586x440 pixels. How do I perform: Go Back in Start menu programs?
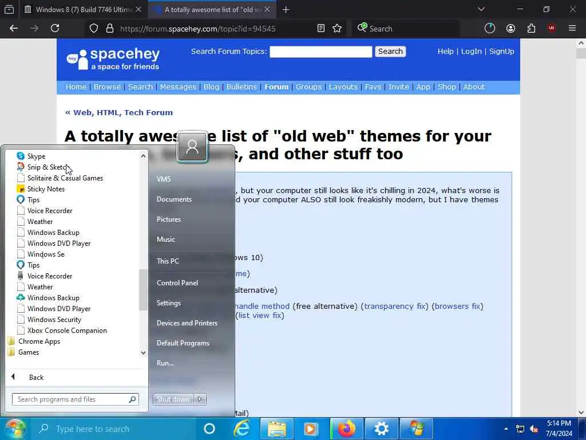point(36,377)
